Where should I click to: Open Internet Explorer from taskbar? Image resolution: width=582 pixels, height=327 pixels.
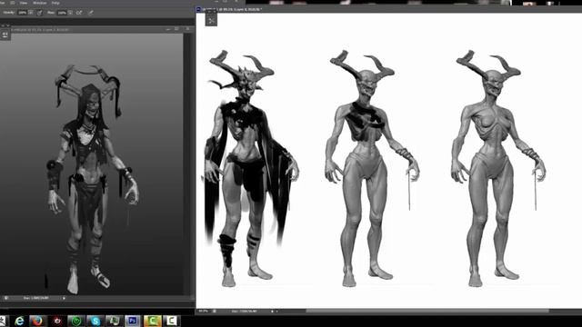(x=19, y=321)
